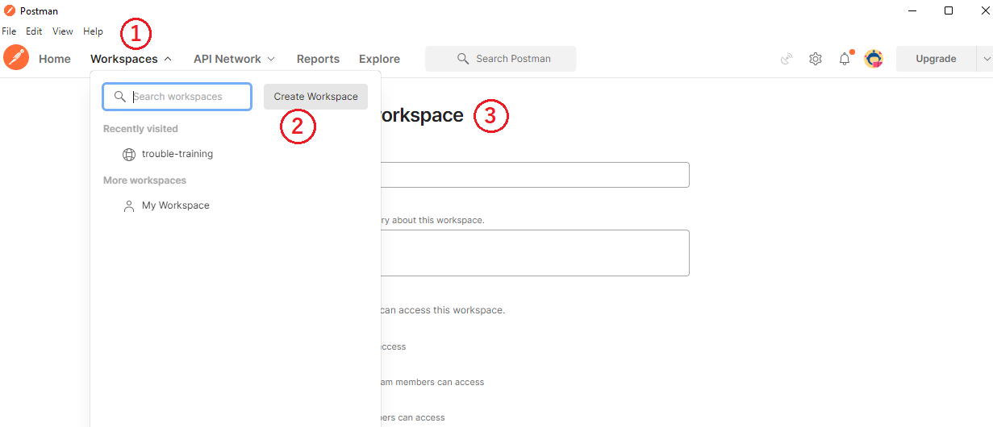Open the Help menu
The width and height of the screenshot is (993, 427).
tap(93, 31)
